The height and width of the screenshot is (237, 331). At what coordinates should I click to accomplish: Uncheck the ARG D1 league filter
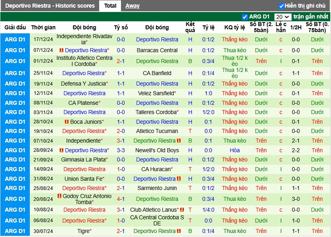245,16
